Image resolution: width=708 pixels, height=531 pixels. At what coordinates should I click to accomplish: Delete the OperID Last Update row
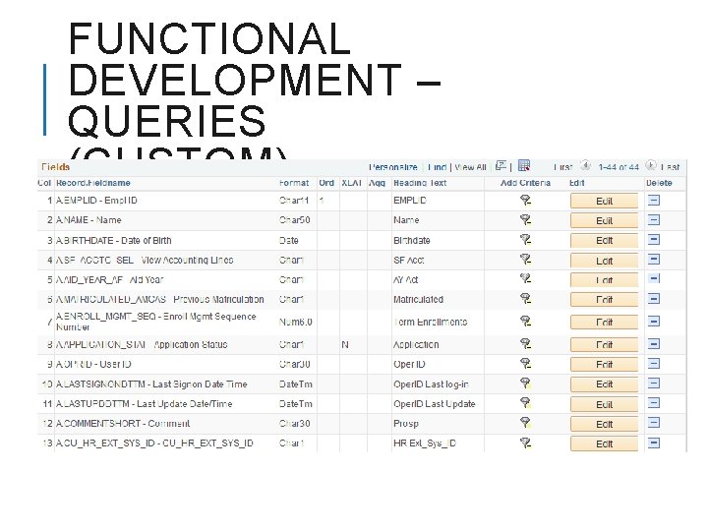(654, 403)
